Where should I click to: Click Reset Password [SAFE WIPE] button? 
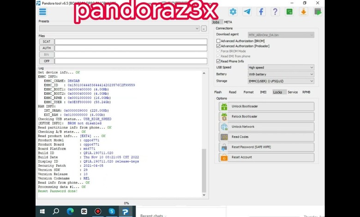(x=266, y=147)
